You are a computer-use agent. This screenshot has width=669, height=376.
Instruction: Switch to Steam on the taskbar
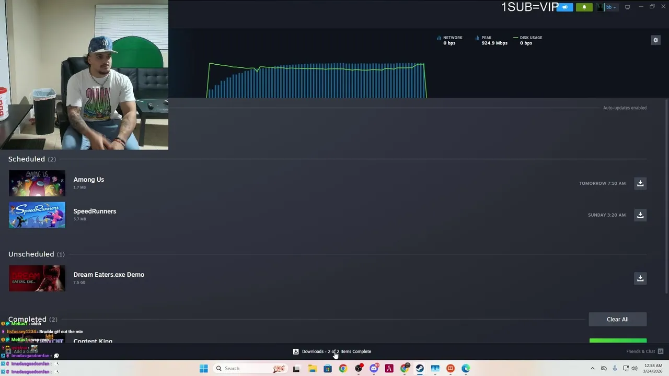pos(420,369)
